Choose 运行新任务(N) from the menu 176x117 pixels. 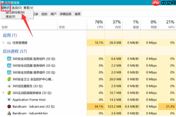[15, 12]
